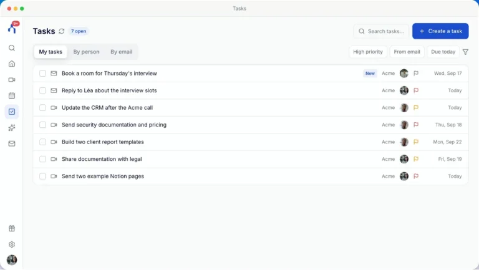Go to Home via sidebar house icon
Viewport: 479px width, 270px height.
coord(12,64)
